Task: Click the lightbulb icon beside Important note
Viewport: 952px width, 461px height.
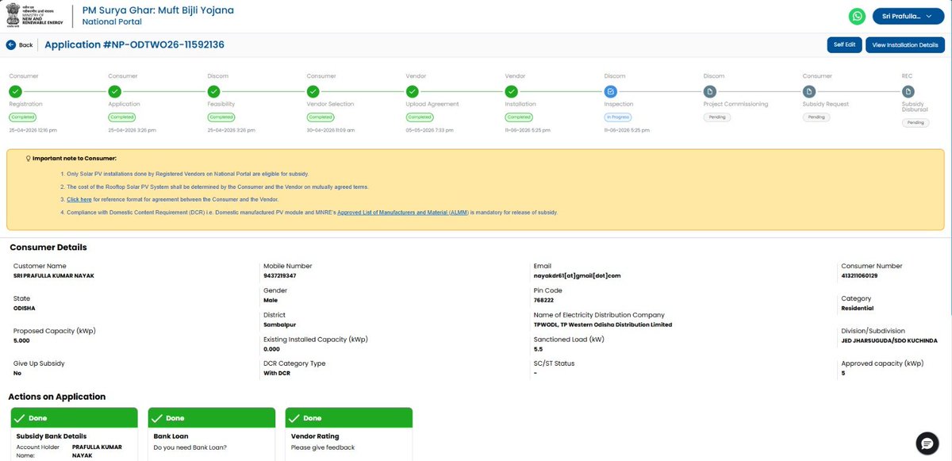Action: 29,159
